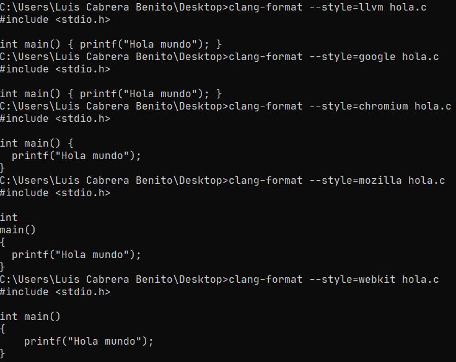Screen dimensions: 456x362
Task: Click the 'int main()' line in webkit output
Action: [30, 317]
